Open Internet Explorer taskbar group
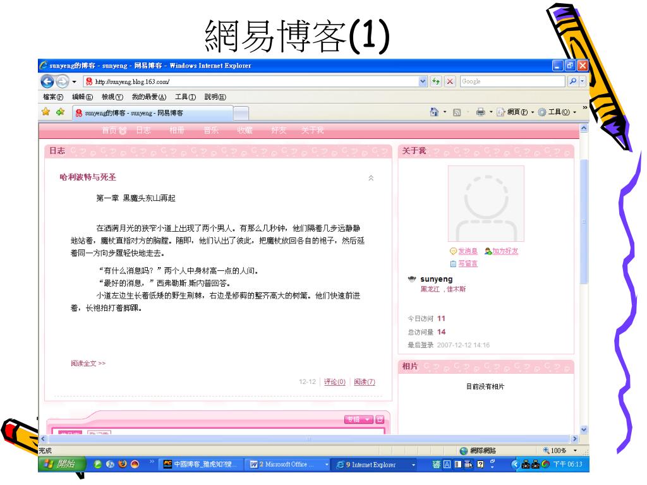 pos(374,464)
